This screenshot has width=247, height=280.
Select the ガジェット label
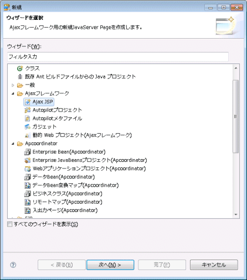pos(44,127)
